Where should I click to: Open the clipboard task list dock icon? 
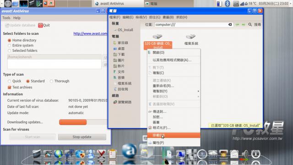112,154
